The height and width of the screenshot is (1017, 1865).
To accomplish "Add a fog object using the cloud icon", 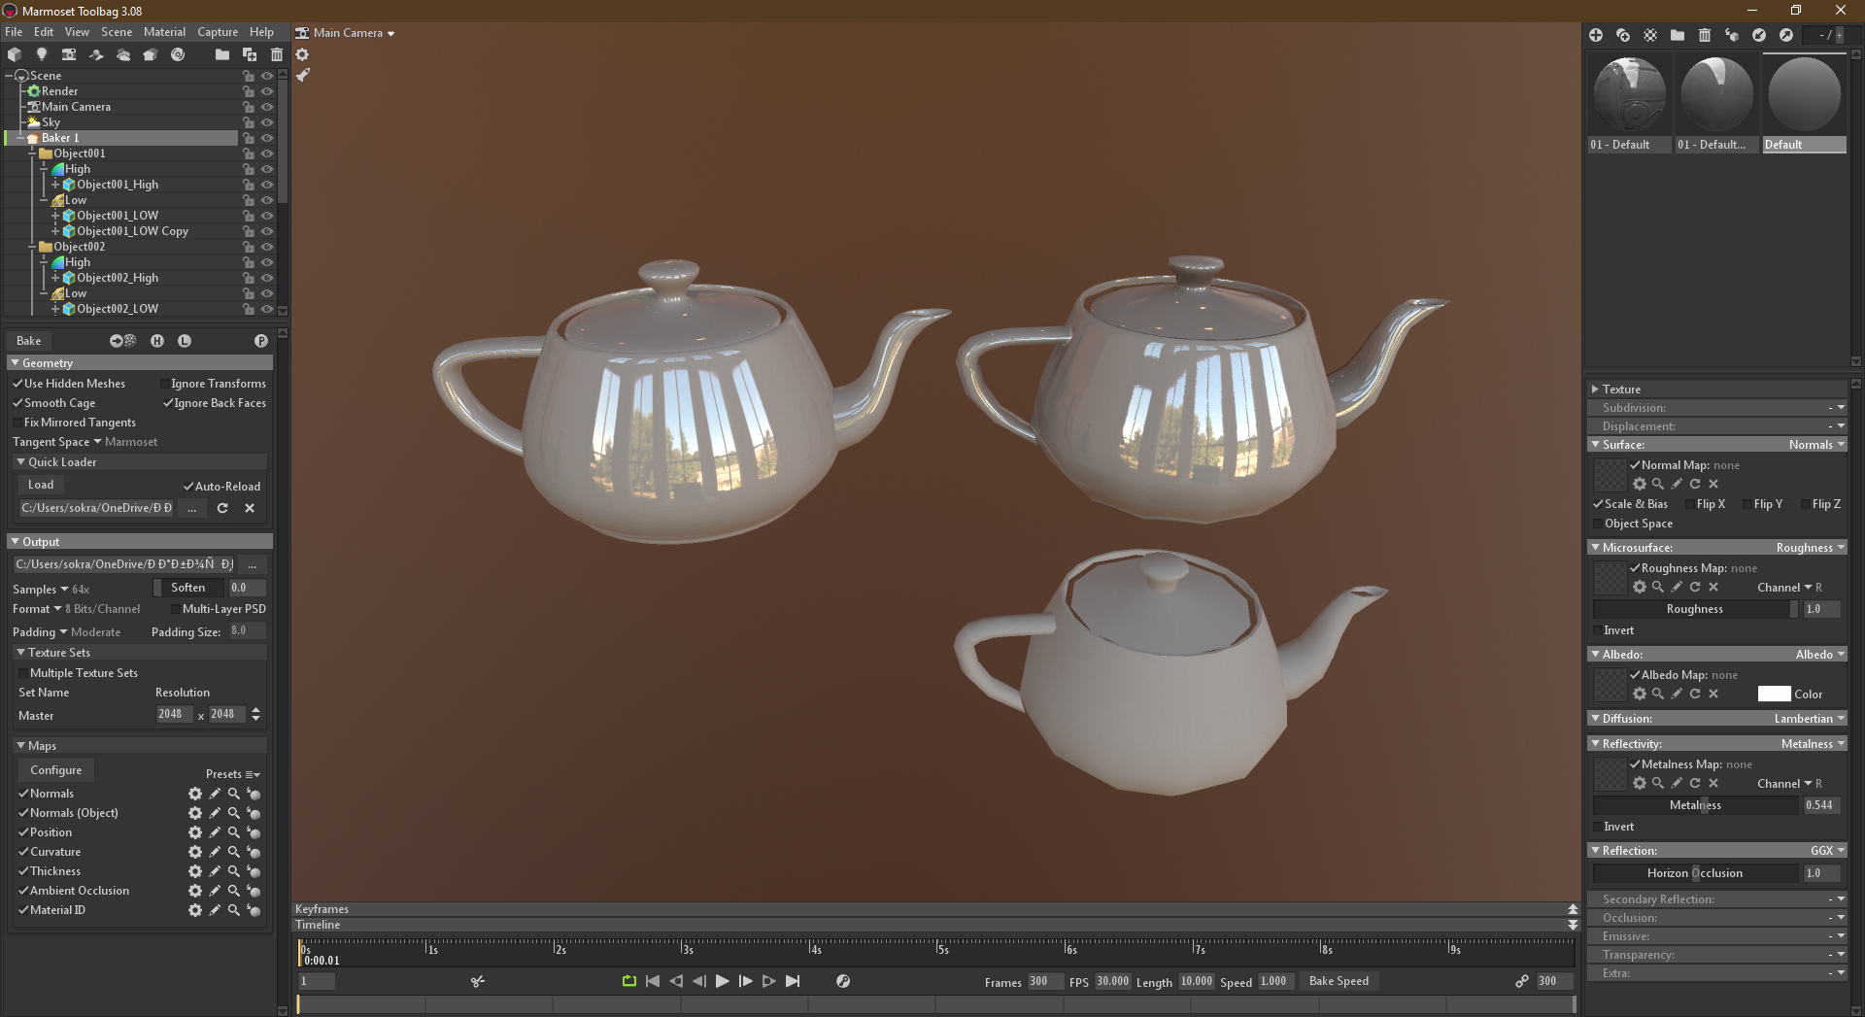I will pos(122,54).
